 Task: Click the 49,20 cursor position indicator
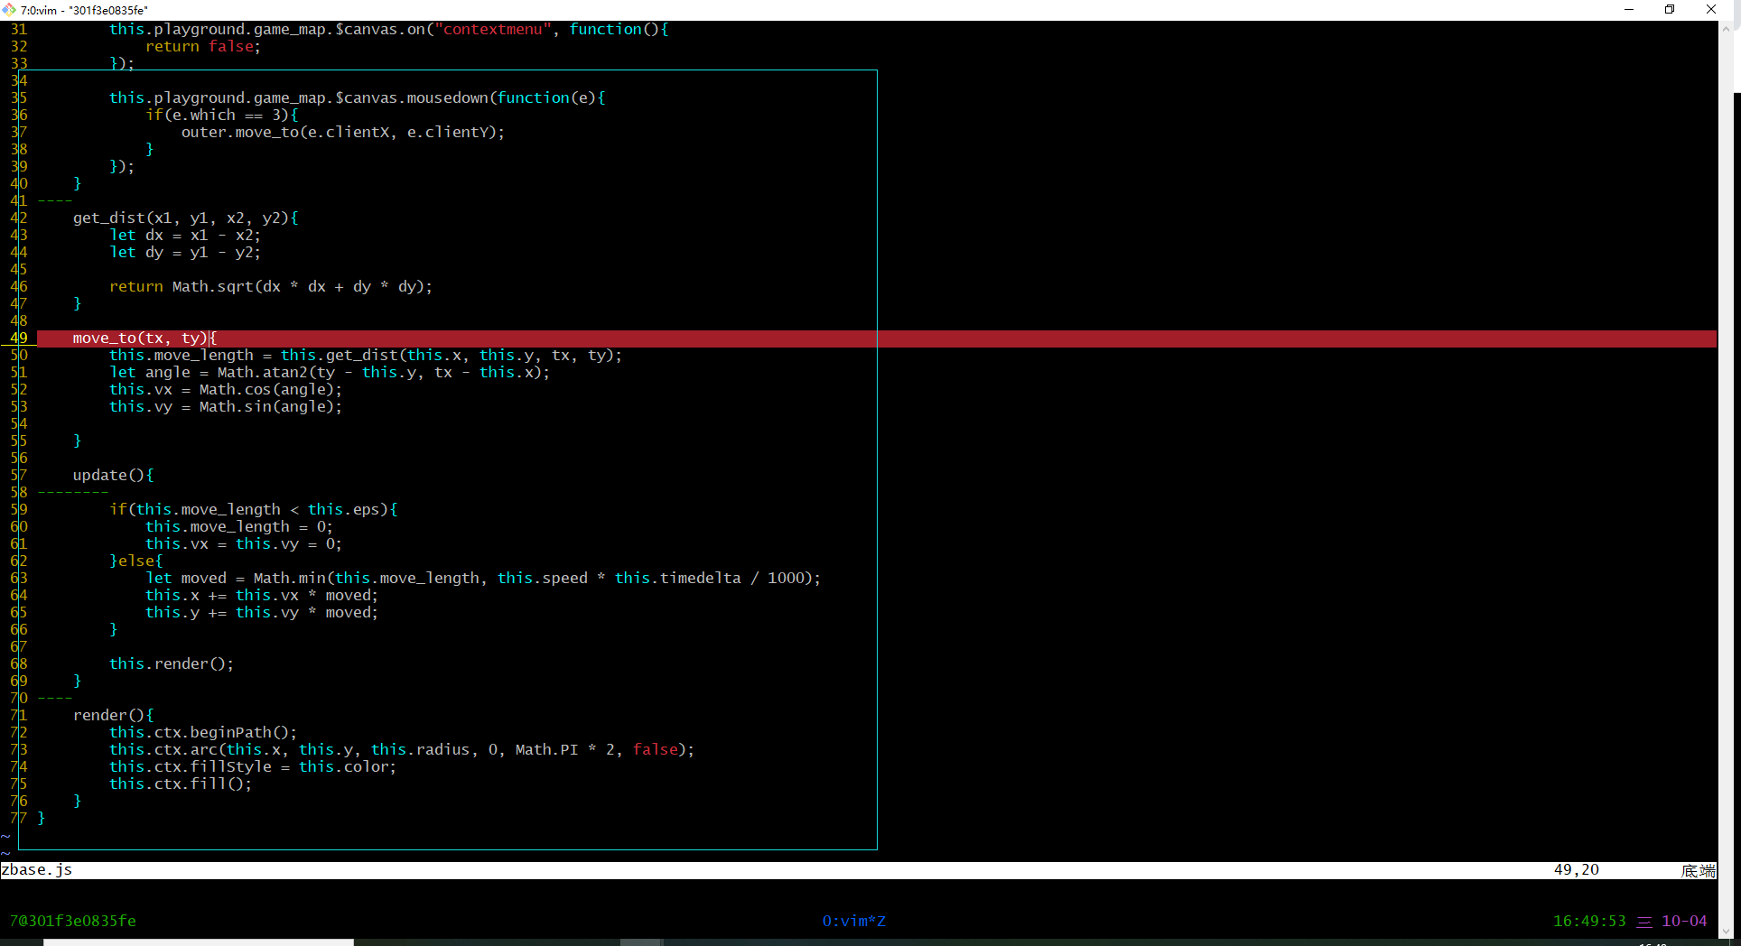coord(1576,870)
